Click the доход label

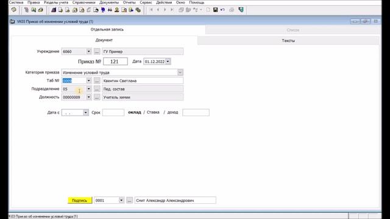172,112
